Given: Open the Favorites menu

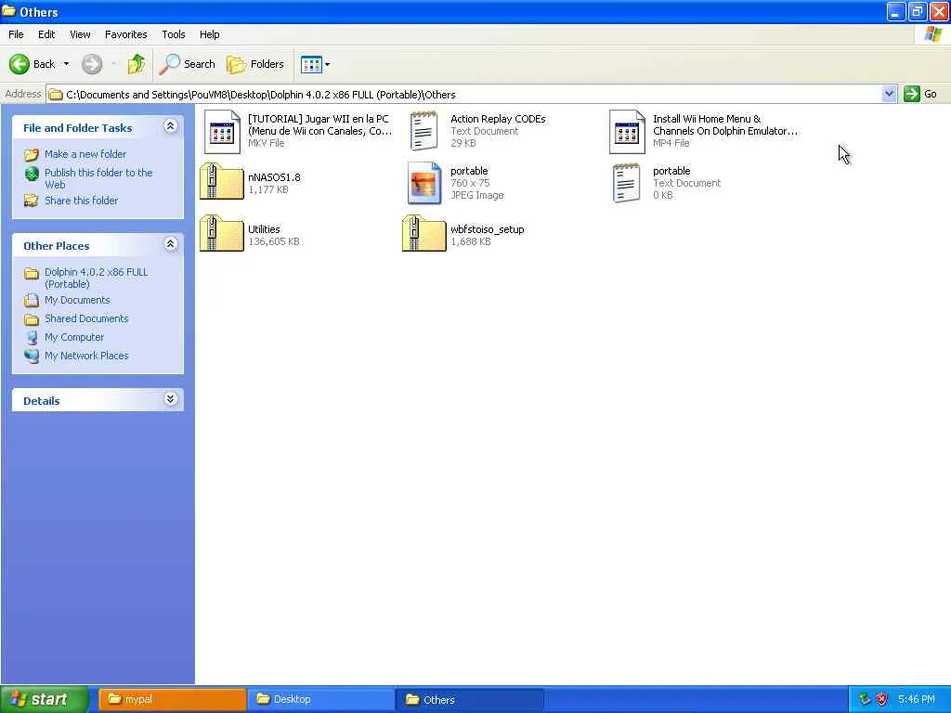Looking at the screenshot, I should [126, 34].
